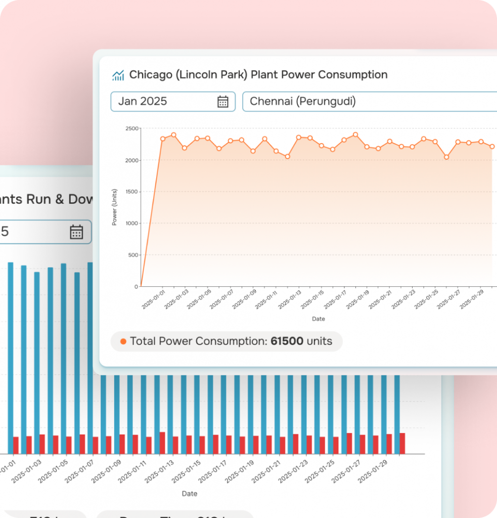Screen dimensions: 497x518
Task: Click the 2500 value on the power chart y-axis
Action: (132, 128)
